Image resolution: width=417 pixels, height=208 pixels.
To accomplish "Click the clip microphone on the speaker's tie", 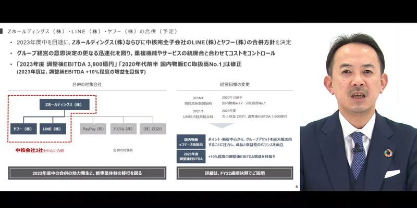I will (x=357, y=149).
